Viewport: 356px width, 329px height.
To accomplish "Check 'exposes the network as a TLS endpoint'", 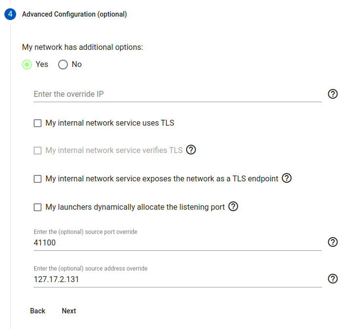I will [38, 179].
